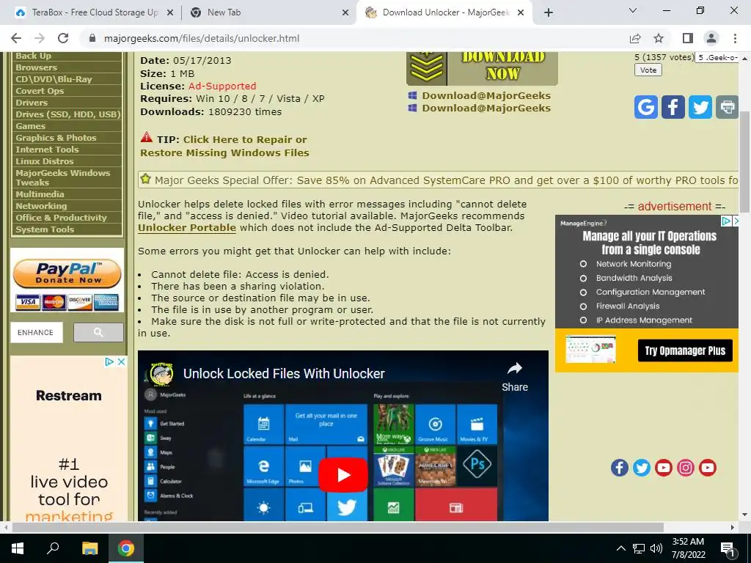This screenshot has width=751, height=563.
Task: Share on Google via G icon
Action: pos(645,107)
